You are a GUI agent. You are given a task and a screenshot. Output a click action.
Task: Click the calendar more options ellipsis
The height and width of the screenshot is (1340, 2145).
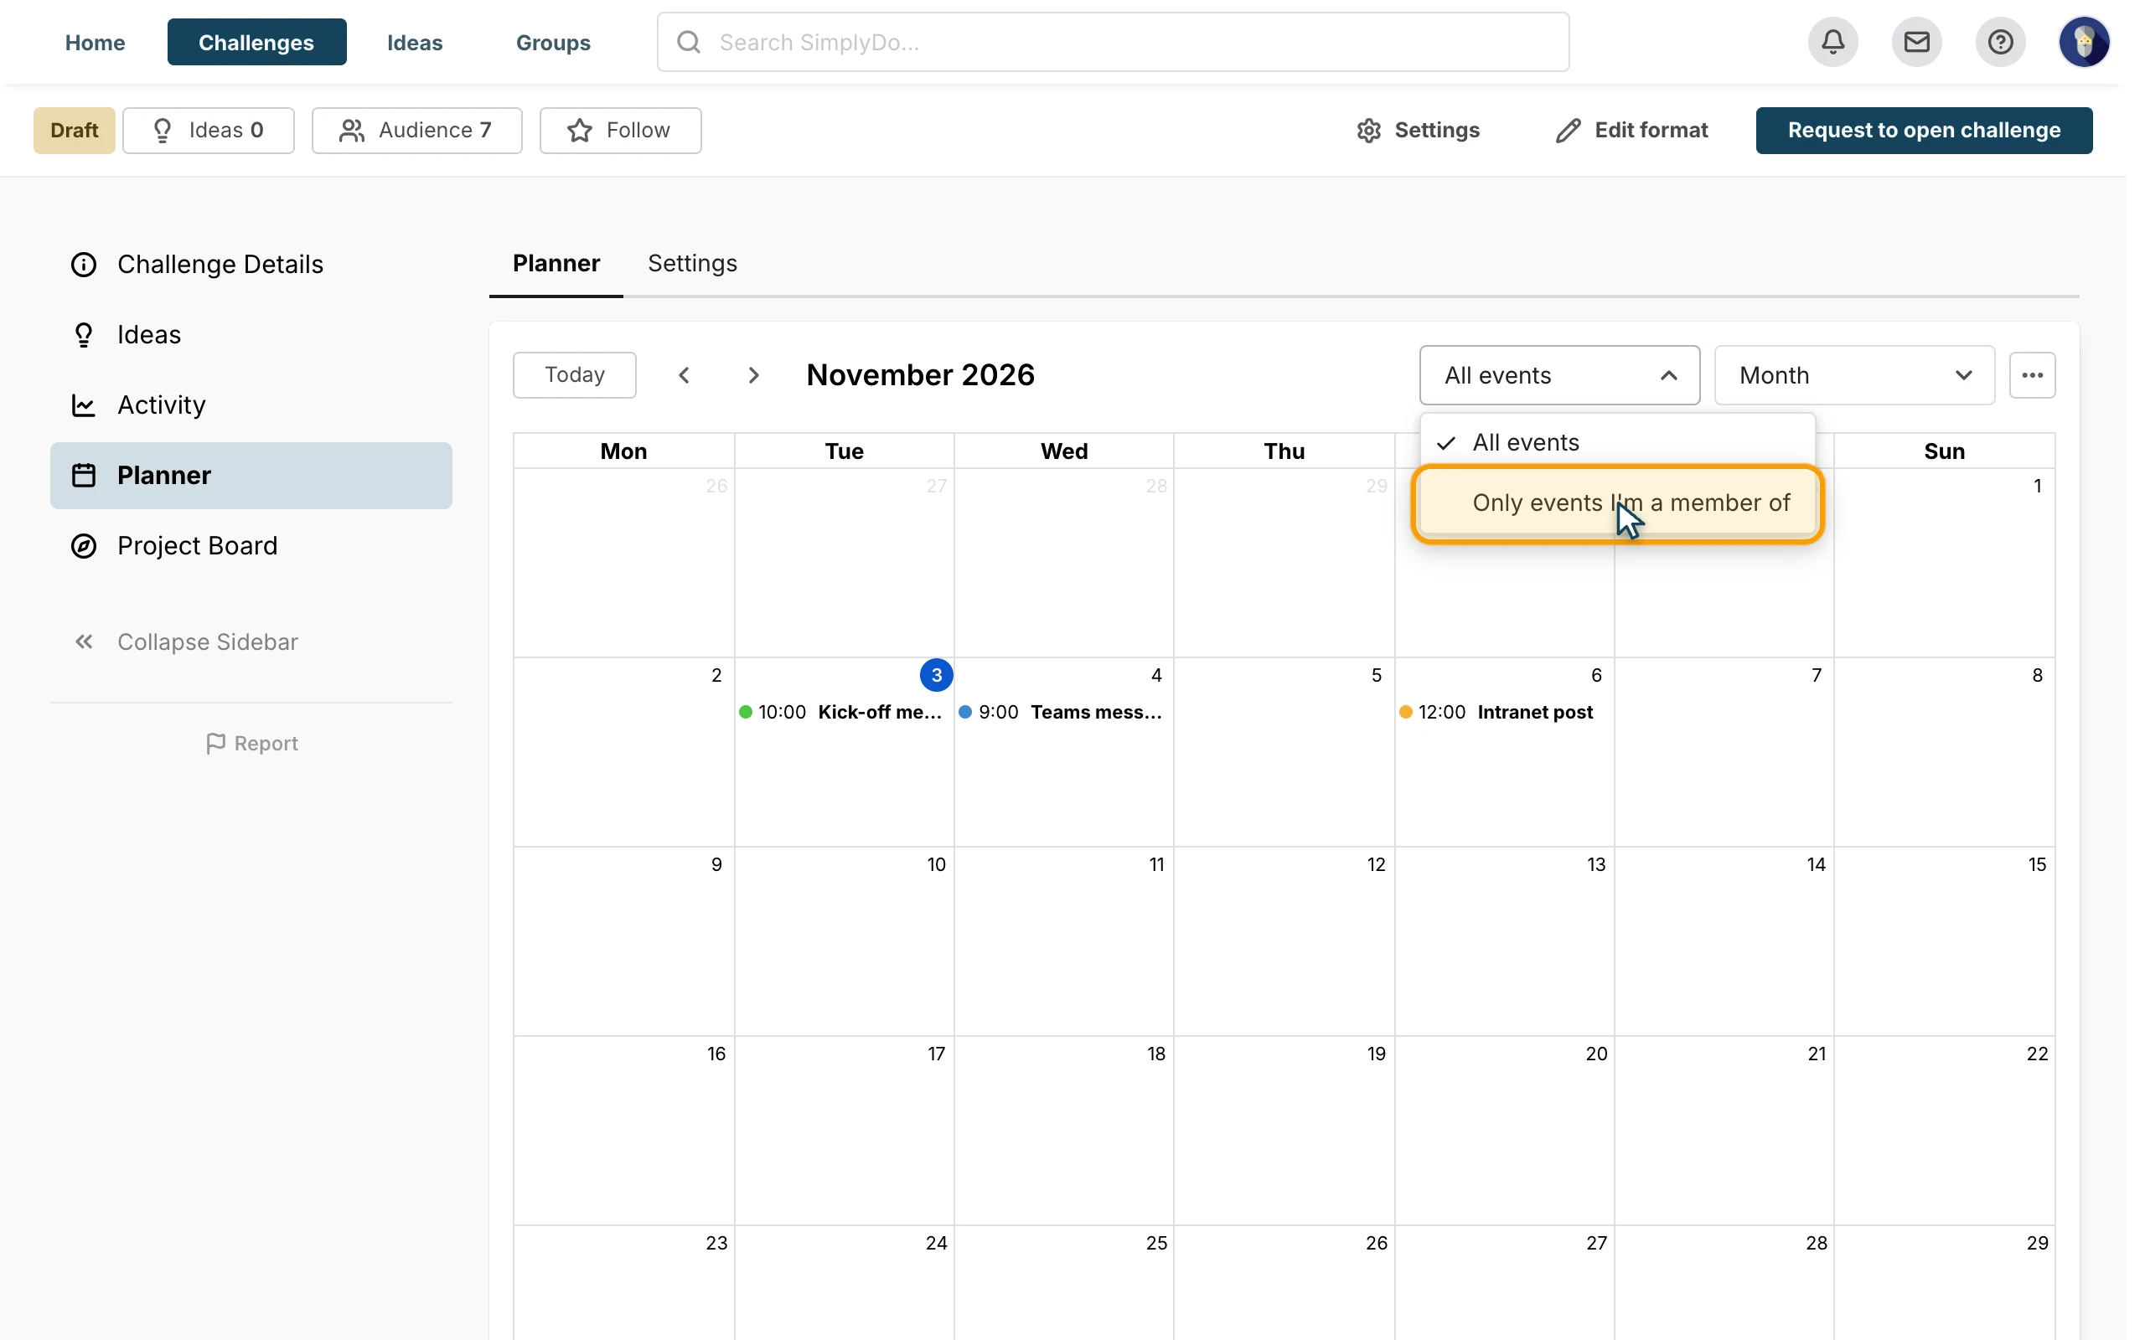2032,375
